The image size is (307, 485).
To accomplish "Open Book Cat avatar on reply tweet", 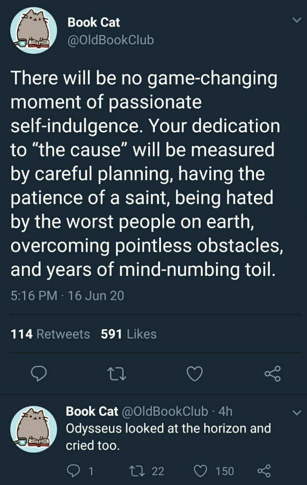I will pos(34,429).
